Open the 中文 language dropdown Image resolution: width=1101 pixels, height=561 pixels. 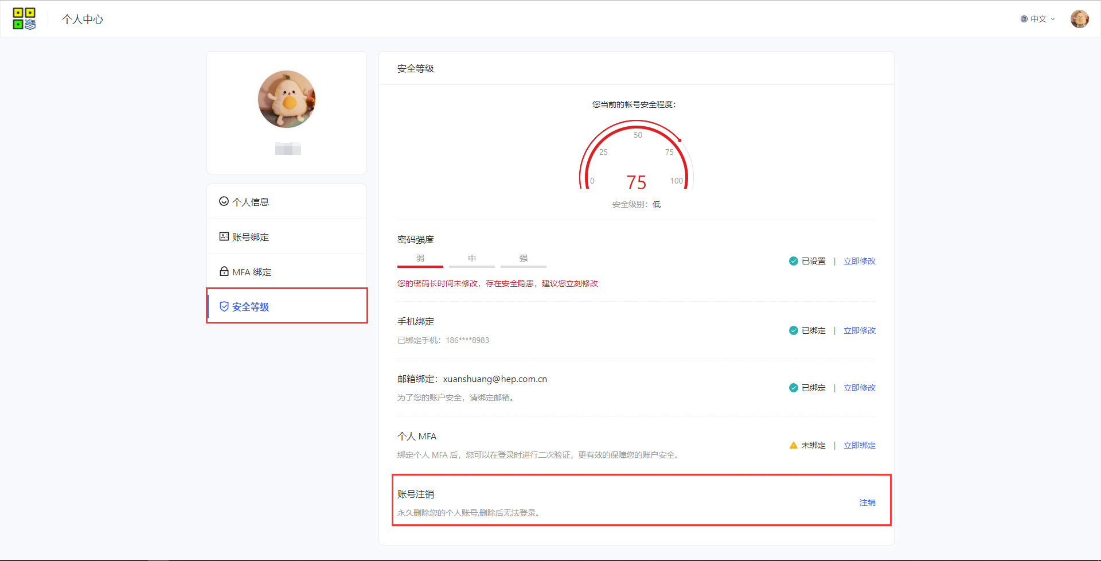(1038, 19)
